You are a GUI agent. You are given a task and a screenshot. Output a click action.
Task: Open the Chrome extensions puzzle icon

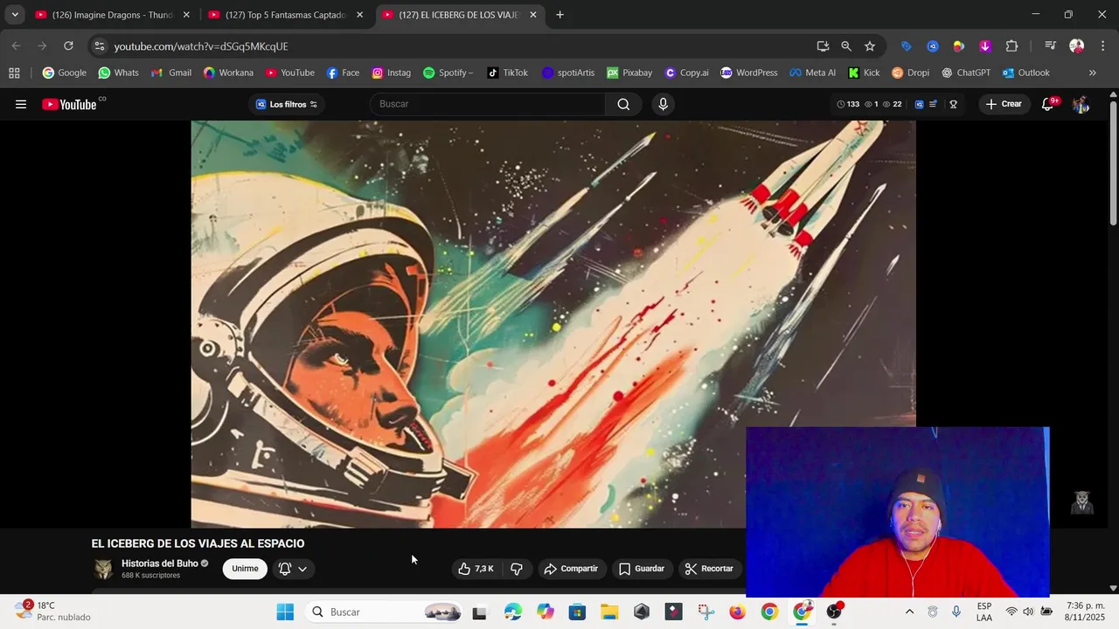pos(1011,46)
